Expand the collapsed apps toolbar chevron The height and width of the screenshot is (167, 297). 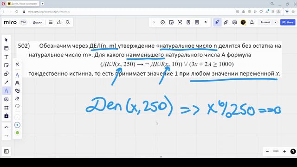coord(154,22)
